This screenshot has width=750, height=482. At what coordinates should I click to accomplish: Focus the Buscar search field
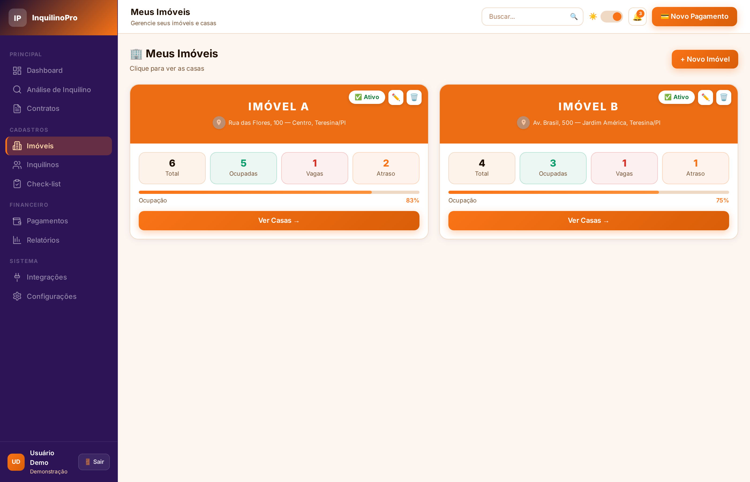click(x=527, y=17)
